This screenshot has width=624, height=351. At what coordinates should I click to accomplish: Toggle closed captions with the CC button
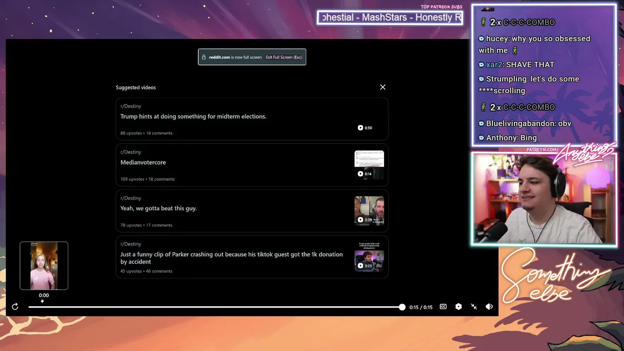coord(443,307)
